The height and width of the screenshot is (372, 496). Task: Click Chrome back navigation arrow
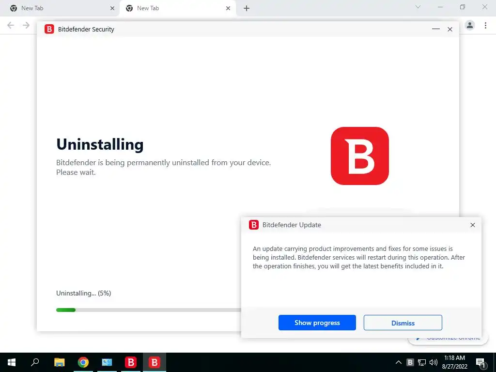point(11,25)
